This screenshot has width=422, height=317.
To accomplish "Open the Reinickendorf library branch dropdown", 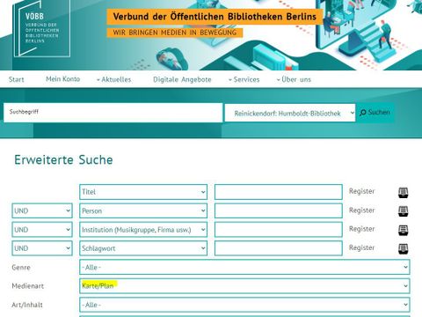I will (290, 113).
